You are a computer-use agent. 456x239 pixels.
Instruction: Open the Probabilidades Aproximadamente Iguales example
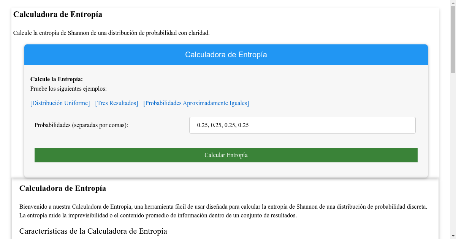tap(196, 103)
